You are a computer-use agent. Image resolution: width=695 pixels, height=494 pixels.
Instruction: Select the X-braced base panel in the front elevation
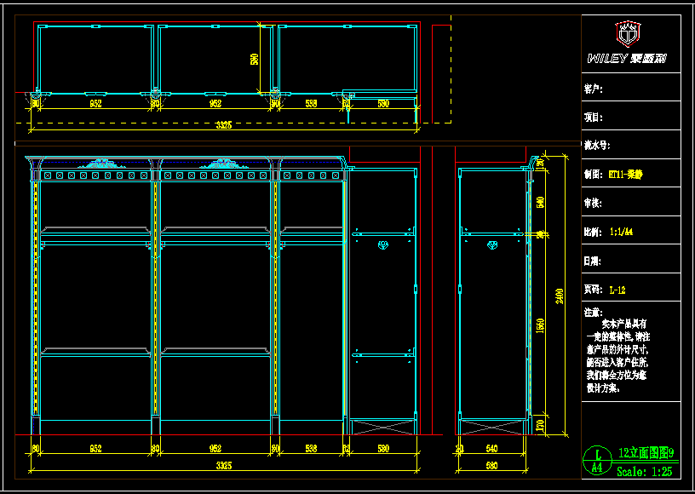tap(383, 425)
